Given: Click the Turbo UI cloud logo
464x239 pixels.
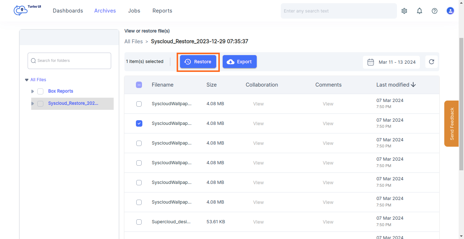Looking at the screenshot, I should click(x=21, y=10).
